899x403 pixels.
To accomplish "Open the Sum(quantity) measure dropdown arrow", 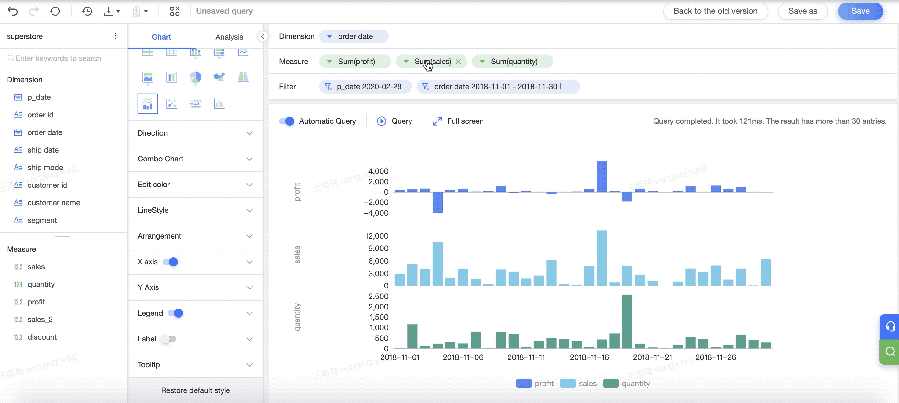I will [x=482, y=61].
